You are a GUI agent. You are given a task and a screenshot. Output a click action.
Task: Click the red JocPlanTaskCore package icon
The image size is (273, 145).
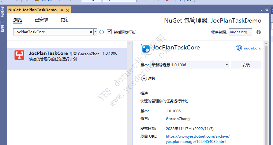click(19, 55)
